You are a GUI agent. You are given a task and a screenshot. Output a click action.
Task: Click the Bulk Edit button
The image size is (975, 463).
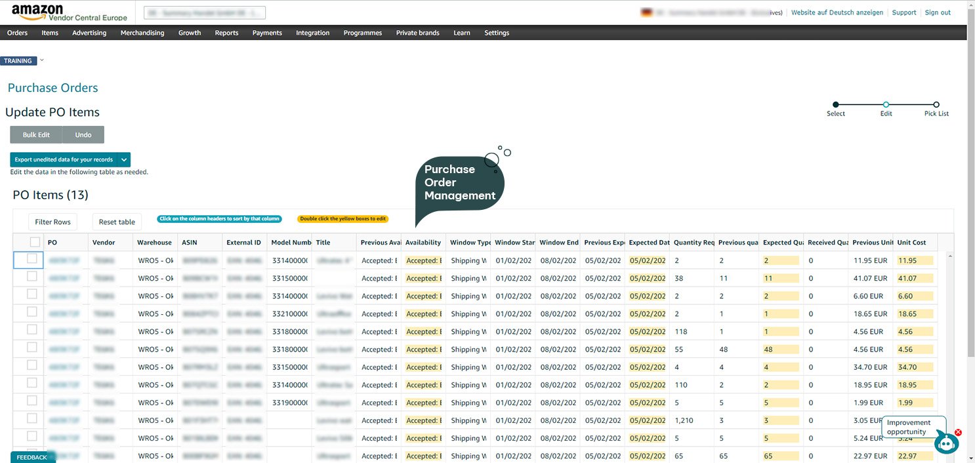[x=36, y=134]
